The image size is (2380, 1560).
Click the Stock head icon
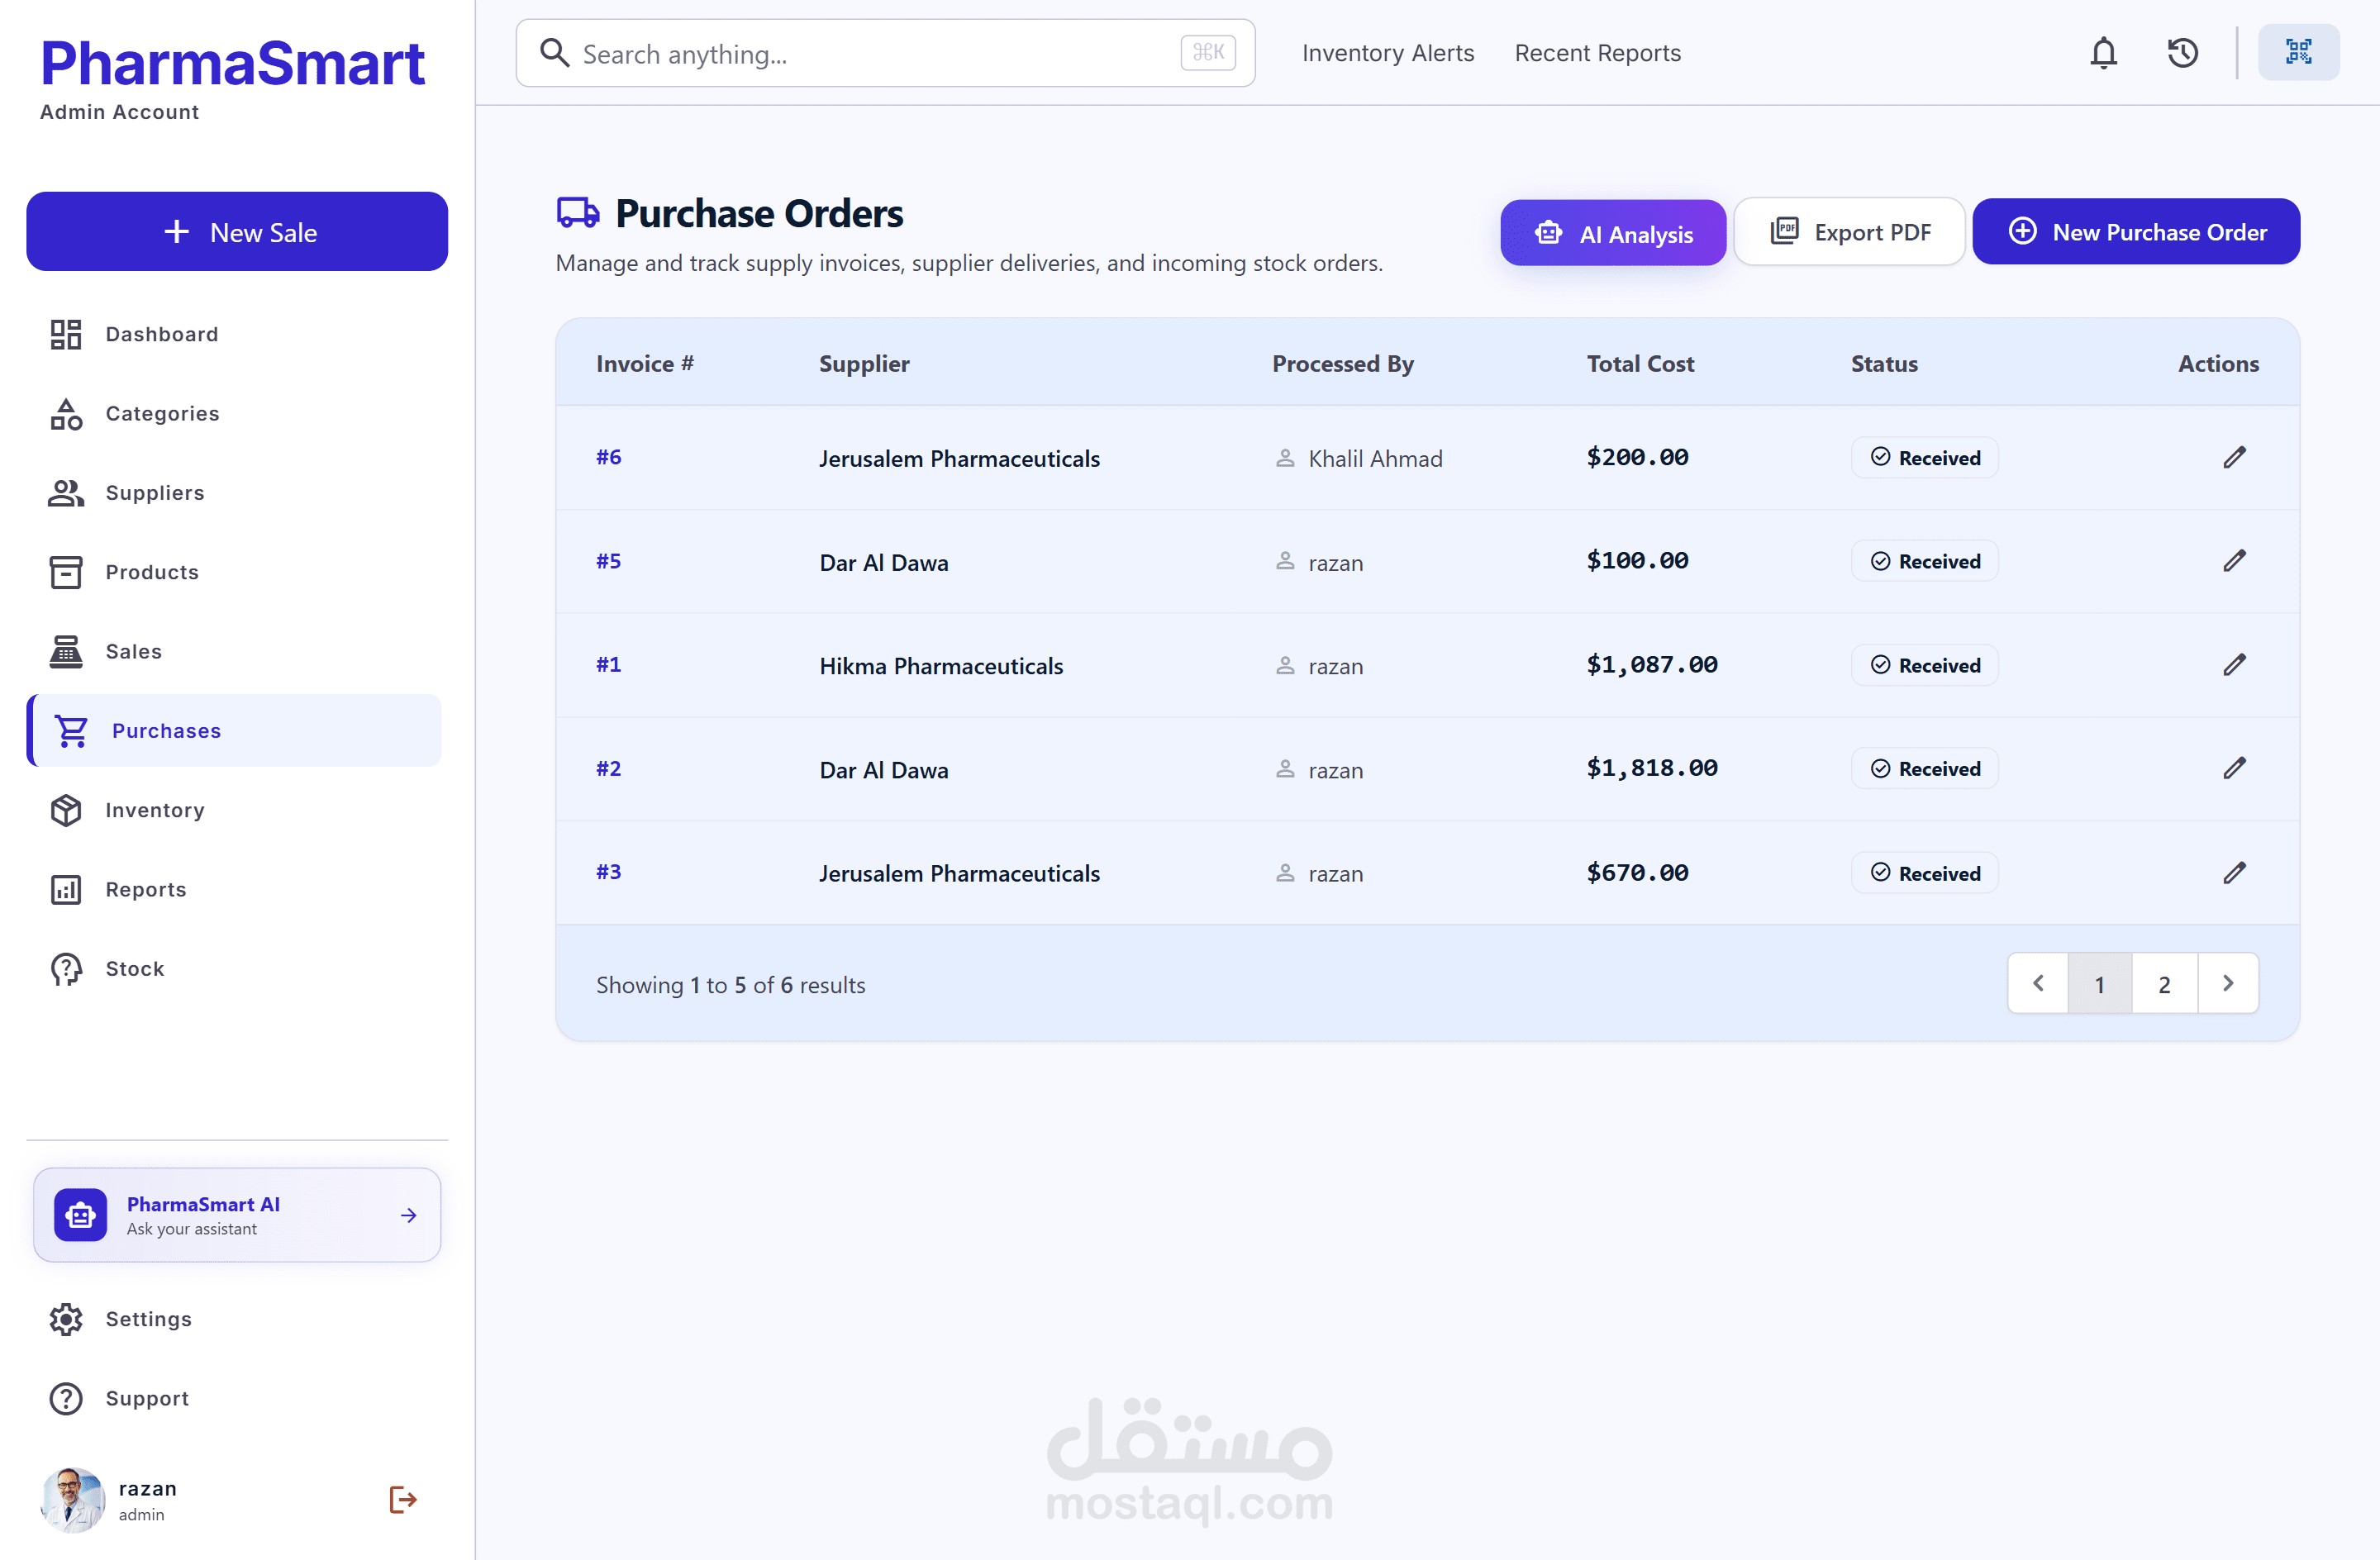pyautogui.click(x=66, y=969)
